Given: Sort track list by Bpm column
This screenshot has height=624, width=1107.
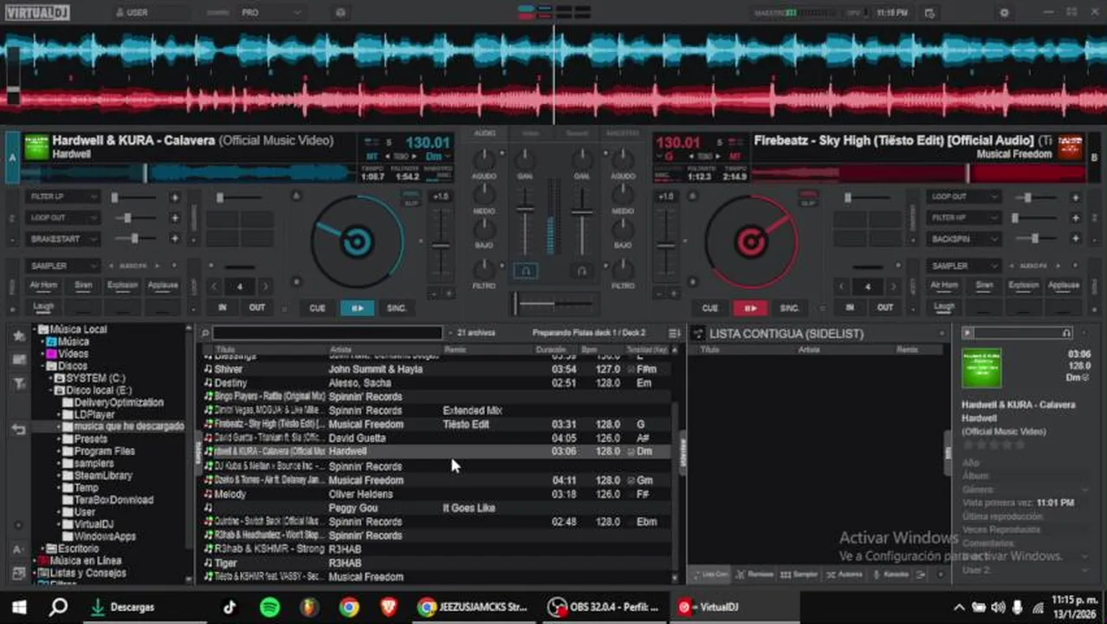Looking at the screenshot, I should 590,349.
